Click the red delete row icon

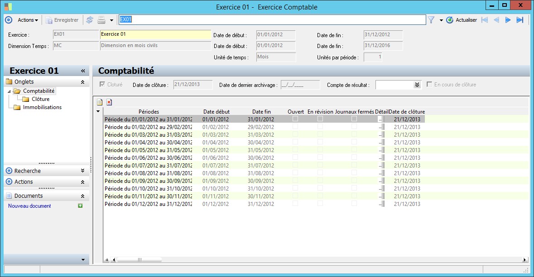pos(109,102)
